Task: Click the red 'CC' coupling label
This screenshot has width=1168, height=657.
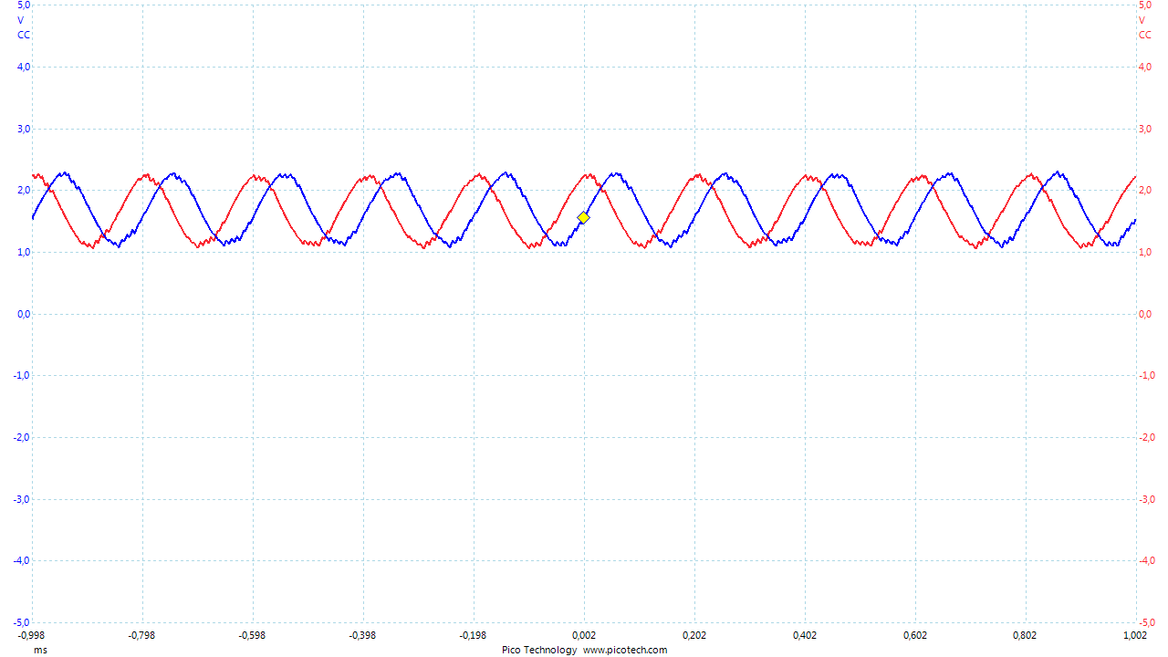Action: click(1144, 35)
